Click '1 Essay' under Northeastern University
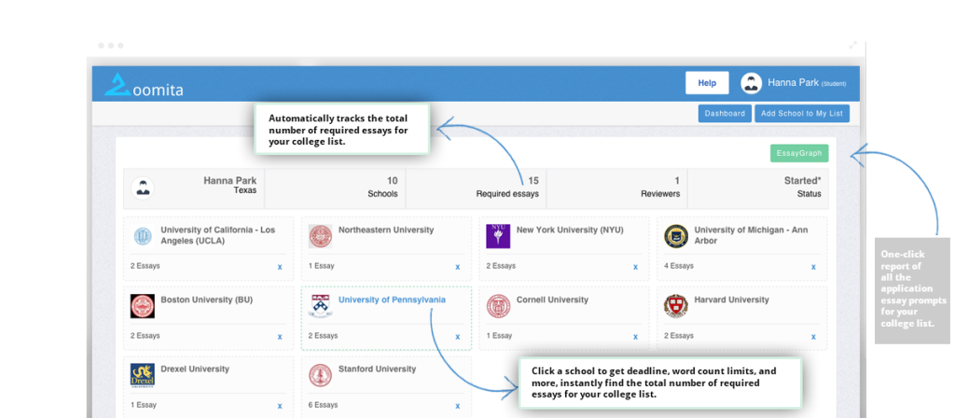955x418 pixels. pyautogui.click(x=321, y=266)
